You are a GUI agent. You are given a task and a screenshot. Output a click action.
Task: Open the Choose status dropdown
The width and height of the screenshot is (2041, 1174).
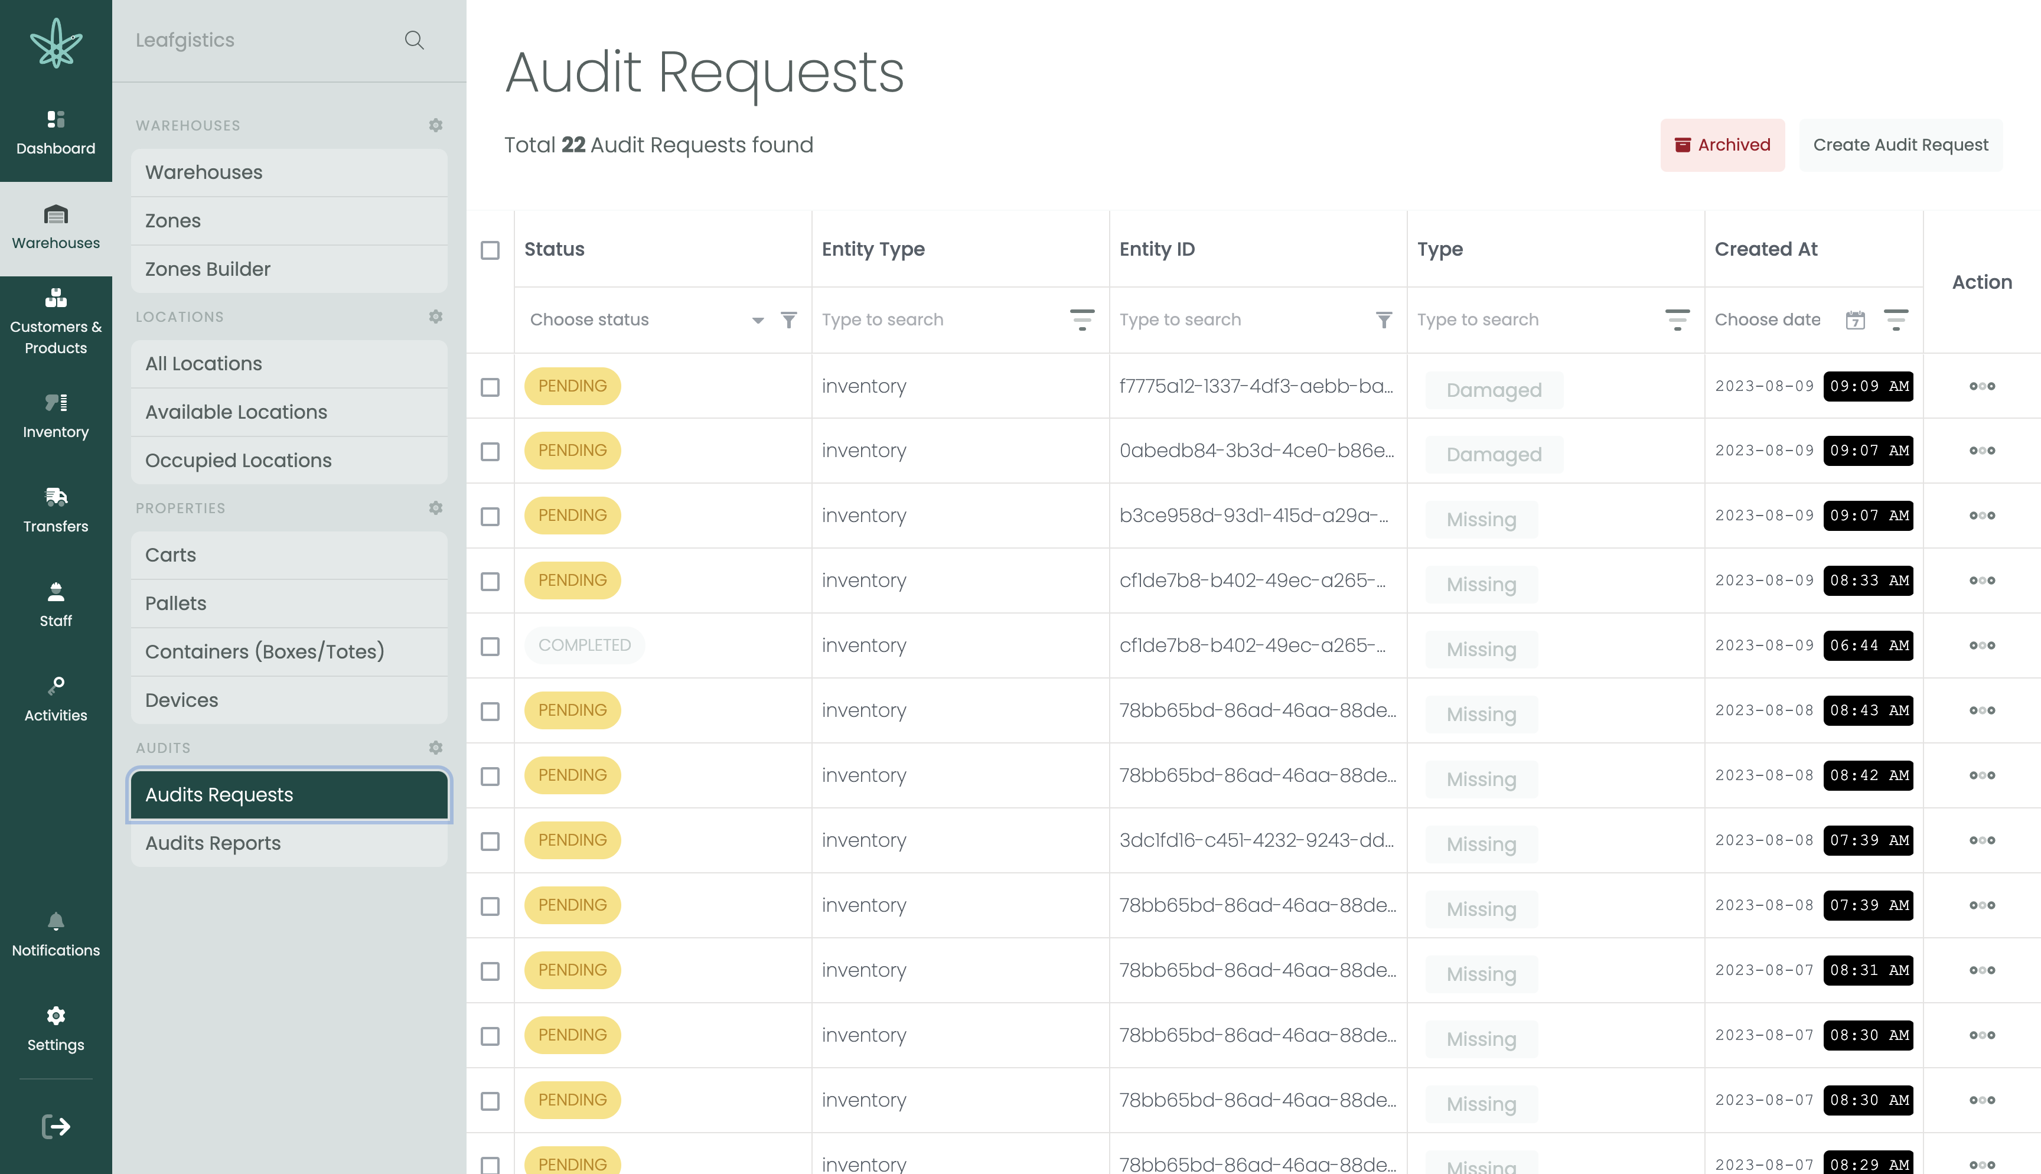(x=647, y=320)
